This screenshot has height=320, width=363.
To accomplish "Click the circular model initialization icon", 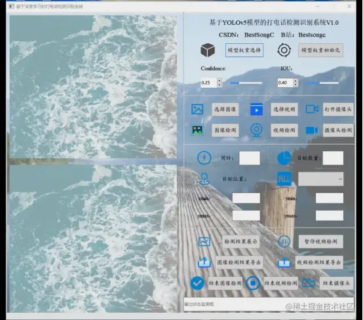I will pos(284,50).
